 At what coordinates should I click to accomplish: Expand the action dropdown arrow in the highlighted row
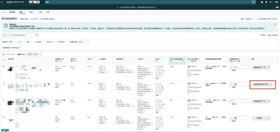[271, 84]
